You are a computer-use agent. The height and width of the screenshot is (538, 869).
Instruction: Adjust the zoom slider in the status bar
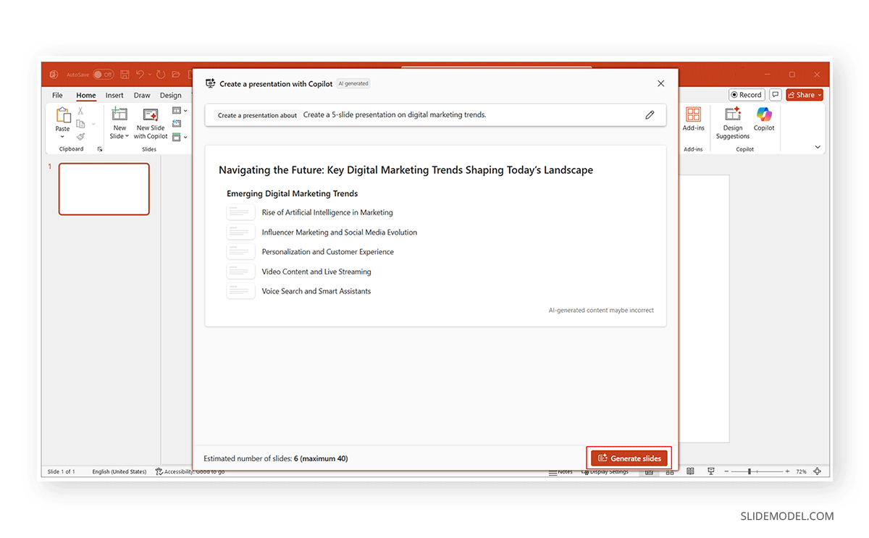(x=749, y=471)
